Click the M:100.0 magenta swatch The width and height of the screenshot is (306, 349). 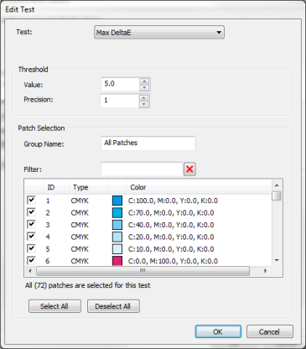117,261
